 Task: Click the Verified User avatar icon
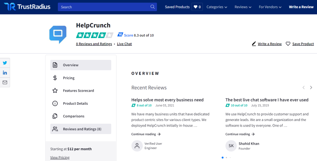[x=137, y=146]
